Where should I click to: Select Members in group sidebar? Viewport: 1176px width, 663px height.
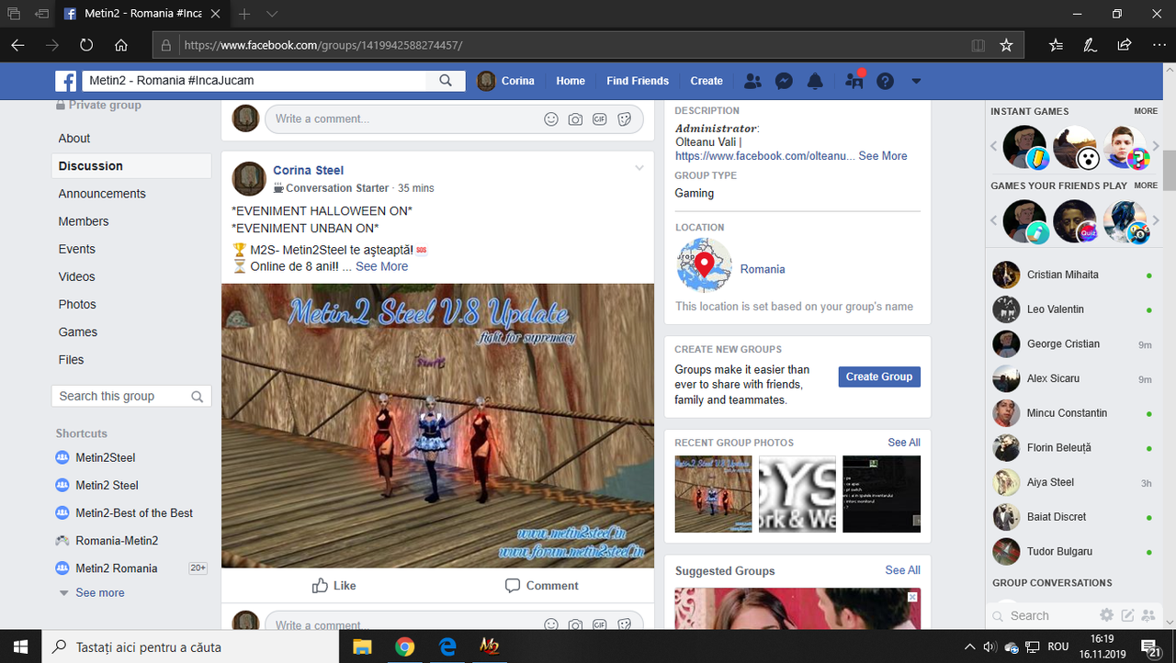coord(84,221)
